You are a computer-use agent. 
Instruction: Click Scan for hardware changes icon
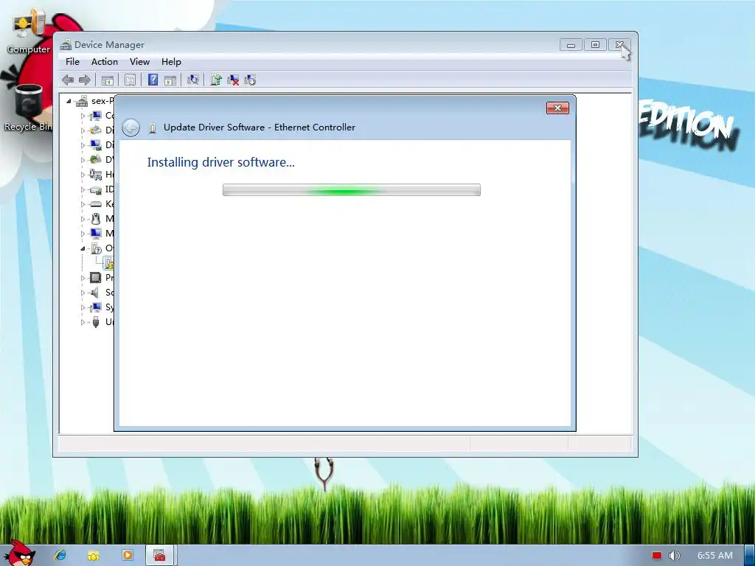click(193, 80)
